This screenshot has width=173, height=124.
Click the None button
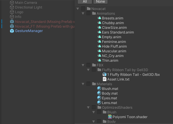(x=100, y=2)
